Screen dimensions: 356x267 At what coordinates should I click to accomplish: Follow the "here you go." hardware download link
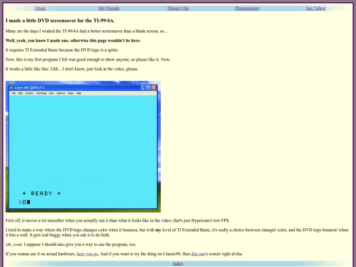click(88, 254)
